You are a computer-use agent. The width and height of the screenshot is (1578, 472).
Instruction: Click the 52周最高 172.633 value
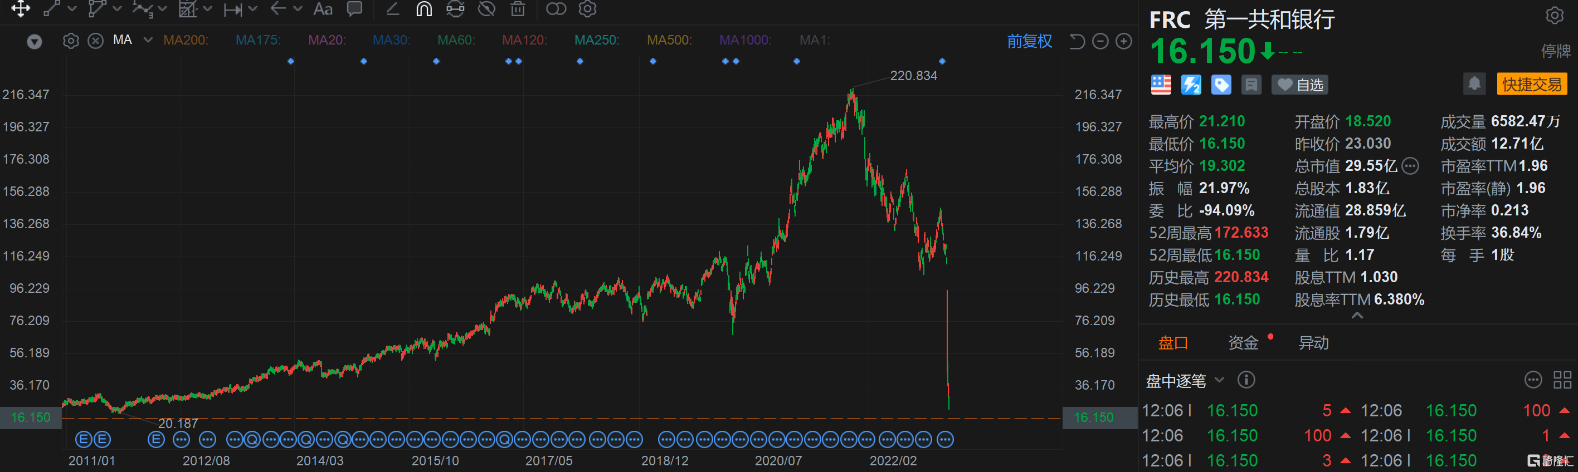point(1240,233)
